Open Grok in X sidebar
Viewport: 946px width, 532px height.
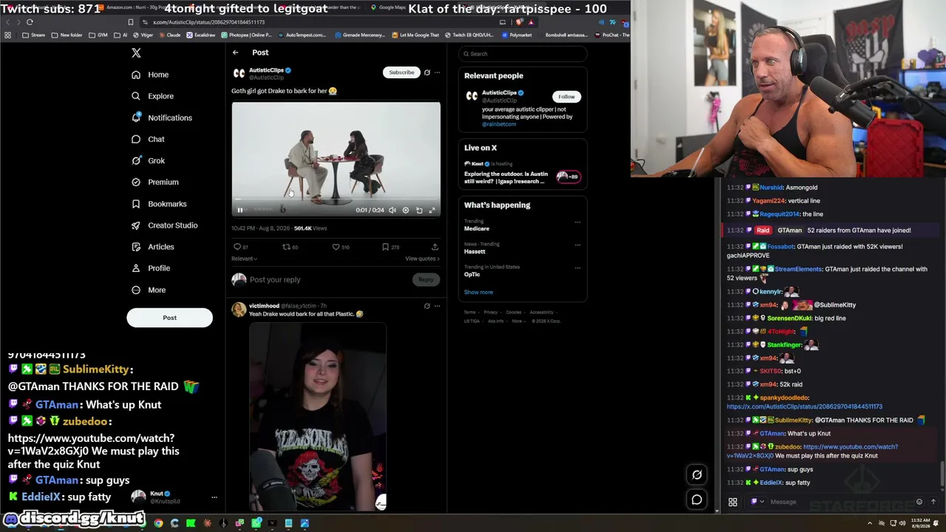click(x=148, y=160)
